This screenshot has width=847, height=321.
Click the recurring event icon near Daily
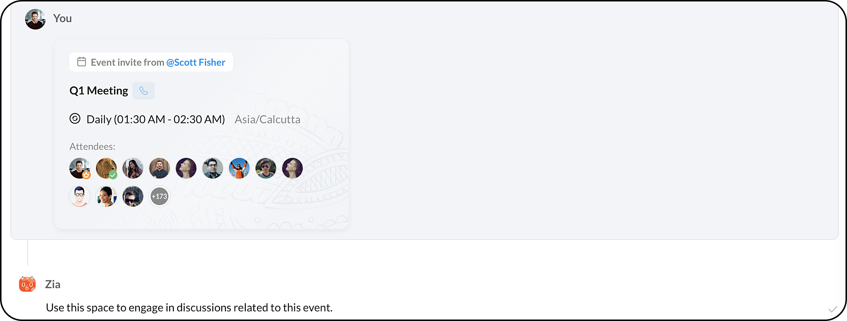(x=75, y=118)
